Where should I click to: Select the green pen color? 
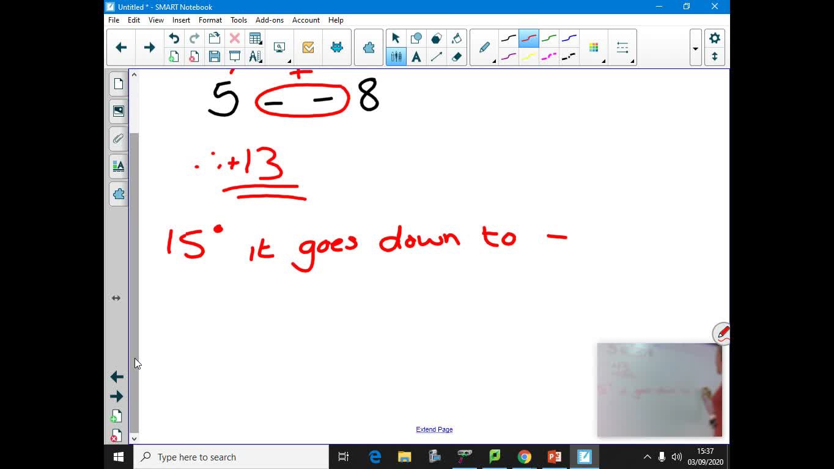click(x=548, y=38)
